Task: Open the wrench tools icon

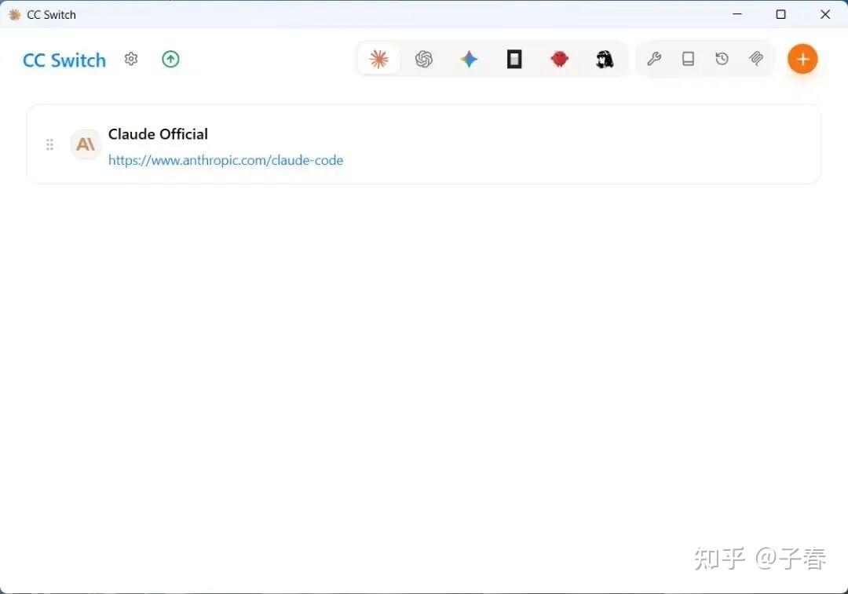Action: click(x=654, y=58)
